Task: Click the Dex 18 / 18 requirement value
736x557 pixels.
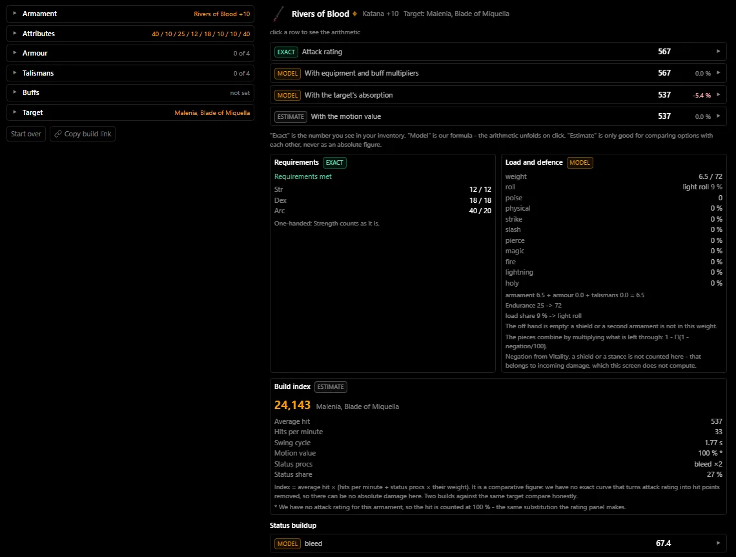Action: coord(480,200)
